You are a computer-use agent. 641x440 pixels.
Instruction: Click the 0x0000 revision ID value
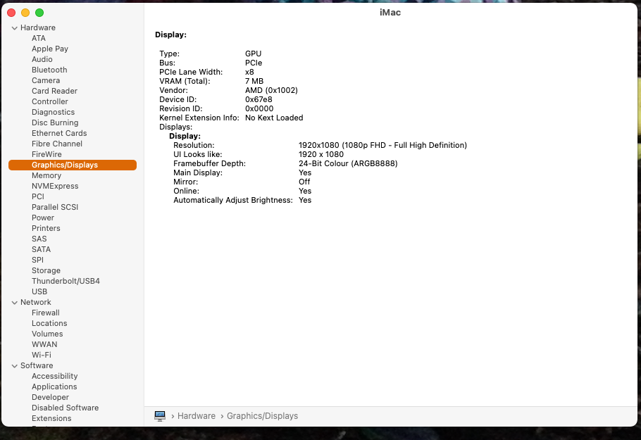click(259, 108)
